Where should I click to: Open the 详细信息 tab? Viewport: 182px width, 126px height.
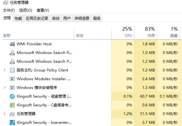82,18
